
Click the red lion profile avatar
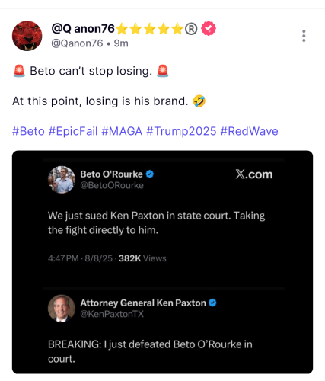(x=27, y=36)
